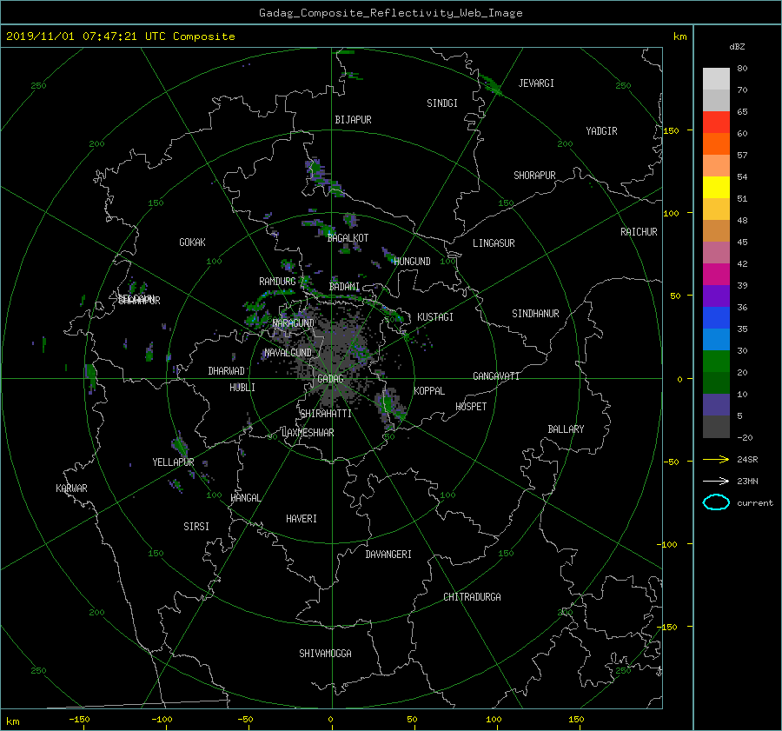The height and width of the screenshot is (731, 782).
Task: Click the title Gadag_Composite_Reflectivity_Web_Image
Action: [390, 13]
